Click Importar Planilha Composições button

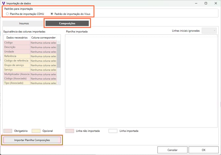(x=32, y=140)
